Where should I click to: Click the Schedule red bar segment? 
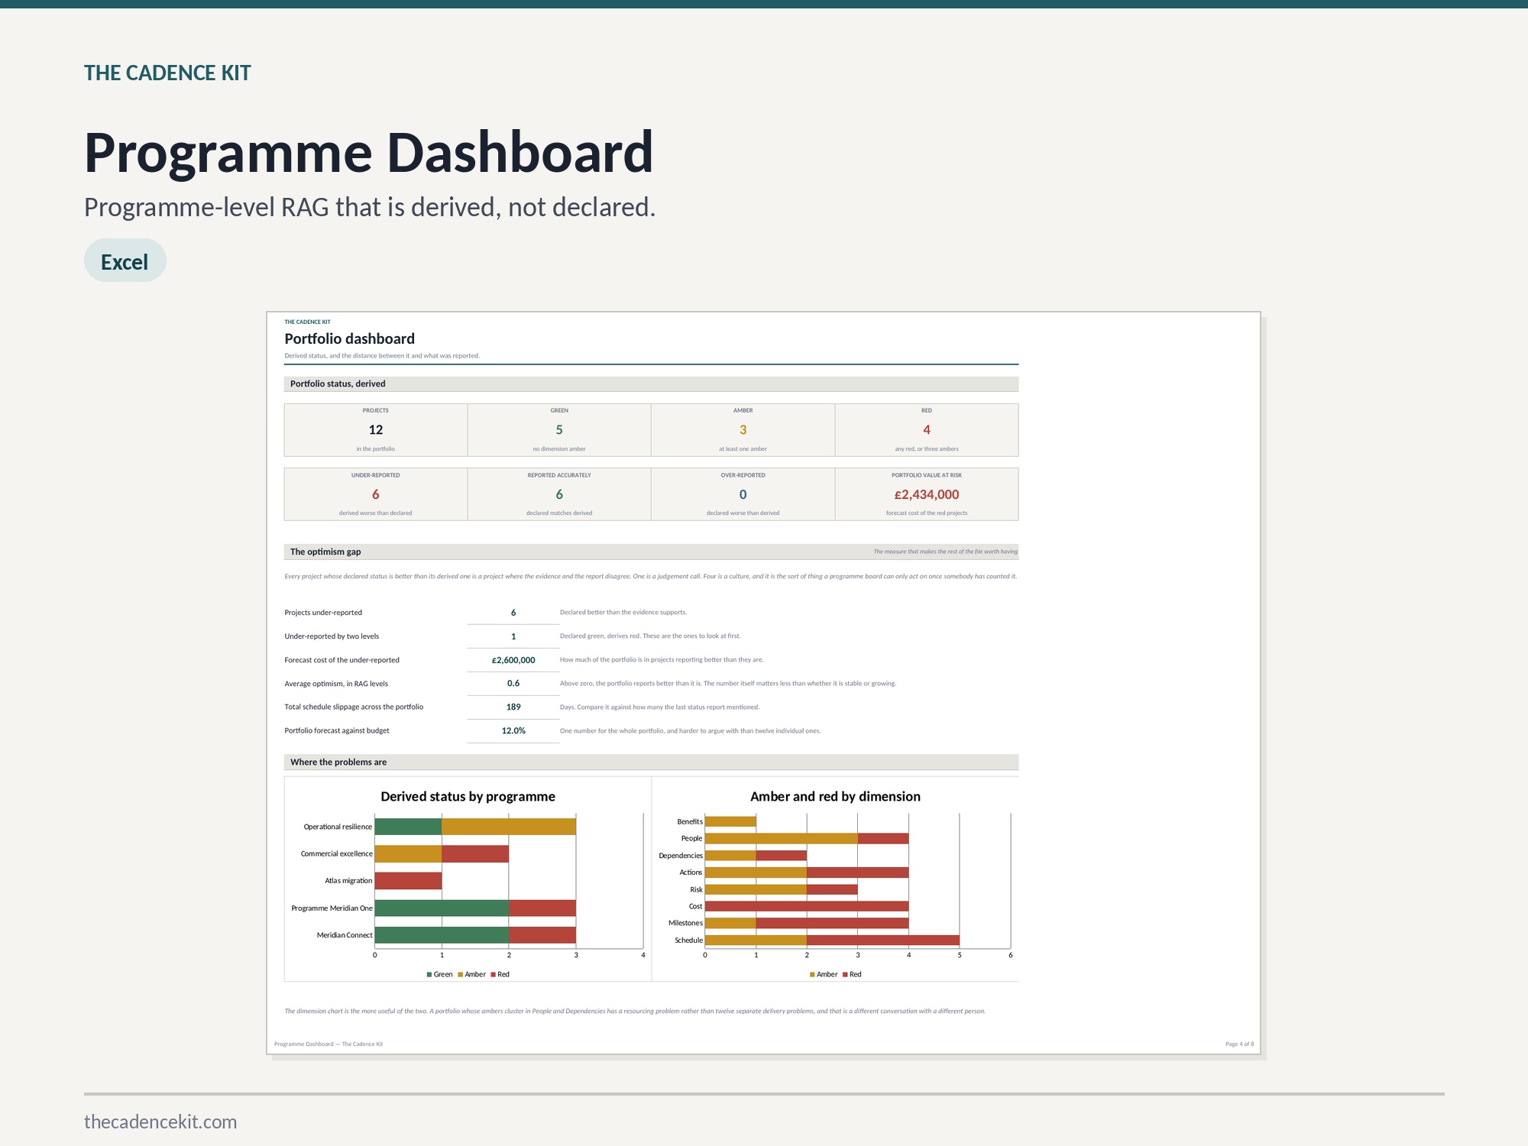click(x=883, y=940)
